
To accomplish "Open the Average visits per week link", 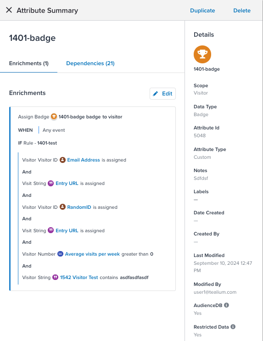I will click(x=92, y=254).
